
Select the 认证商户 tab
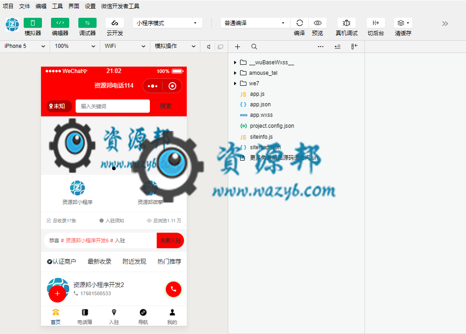(61, 261)
